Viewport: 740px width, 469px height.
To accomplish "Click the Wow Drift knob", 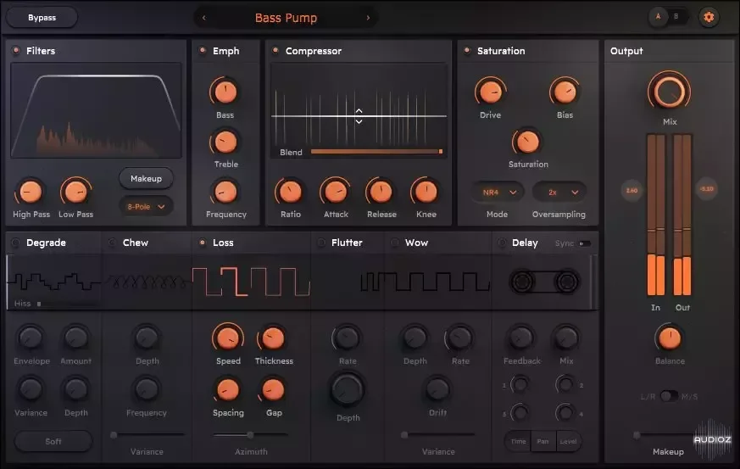I will click(437, 389).
